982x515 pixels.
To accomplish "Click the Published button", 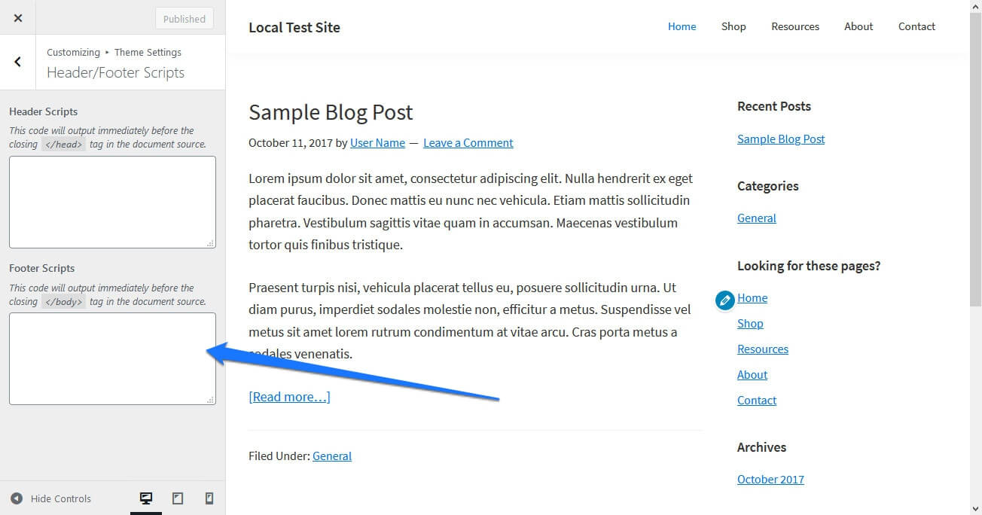I will (x=185, y=19).
